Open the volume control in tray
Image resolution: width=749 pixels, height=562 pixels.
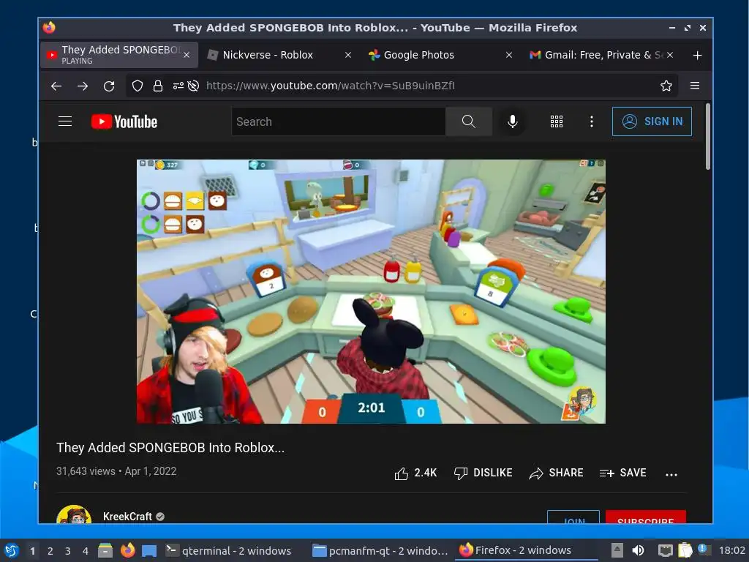click(638, 550)
